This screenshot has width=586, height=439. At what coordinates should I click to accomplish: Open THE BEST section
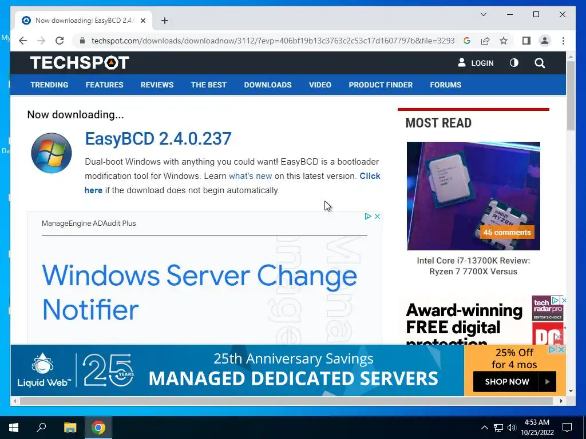208,85
